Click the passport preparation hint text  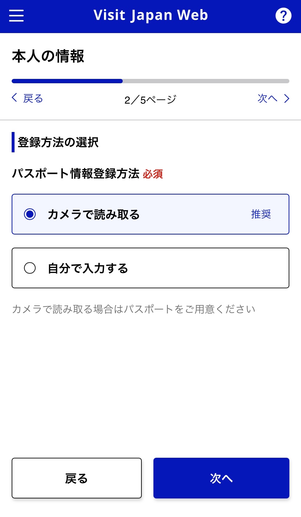click(133, 309)
